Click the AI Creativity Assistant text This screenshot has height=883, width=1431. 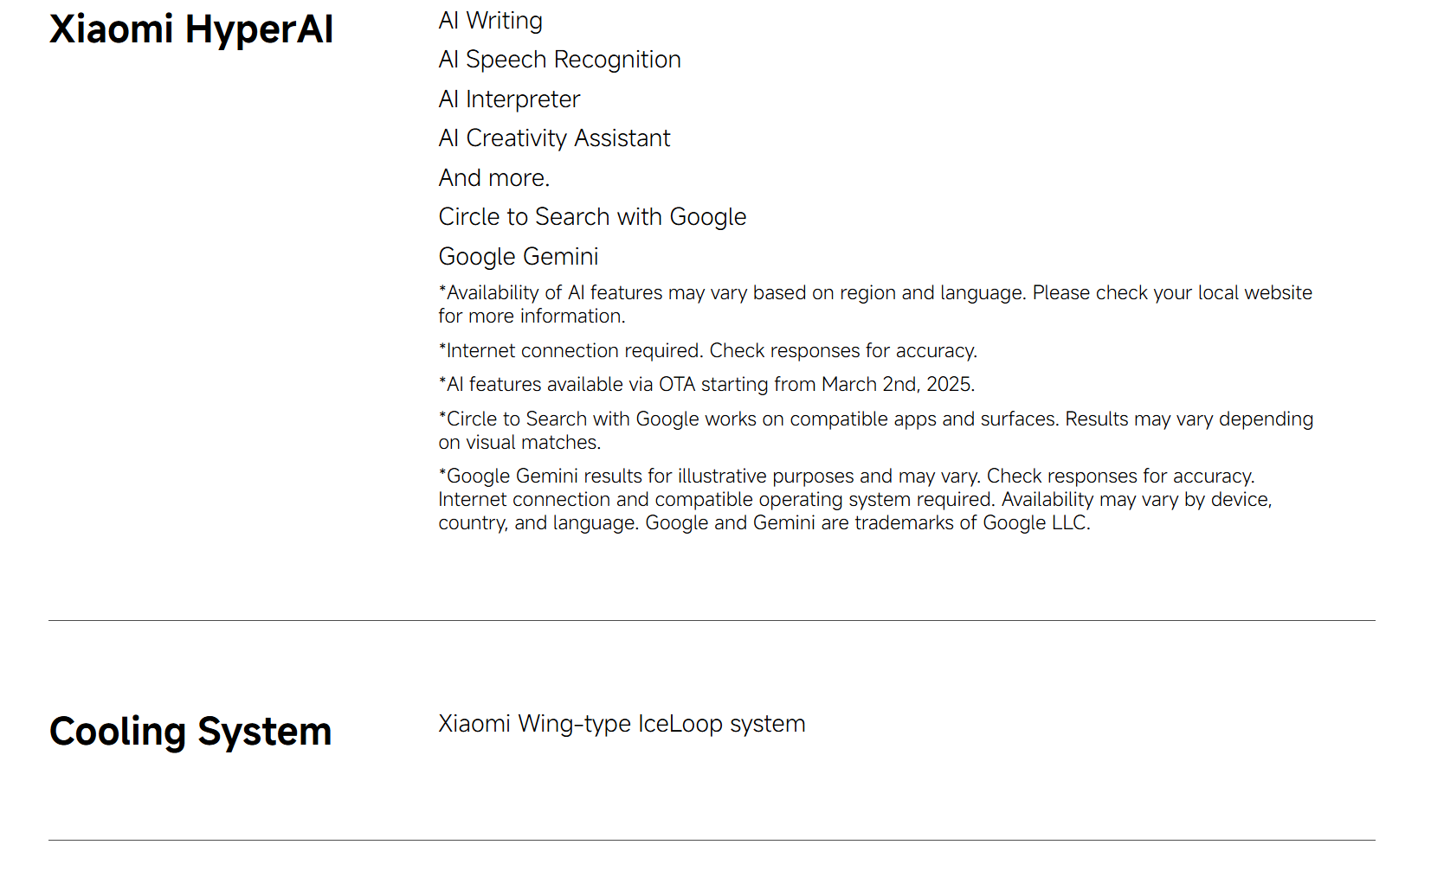pos(555,138)
